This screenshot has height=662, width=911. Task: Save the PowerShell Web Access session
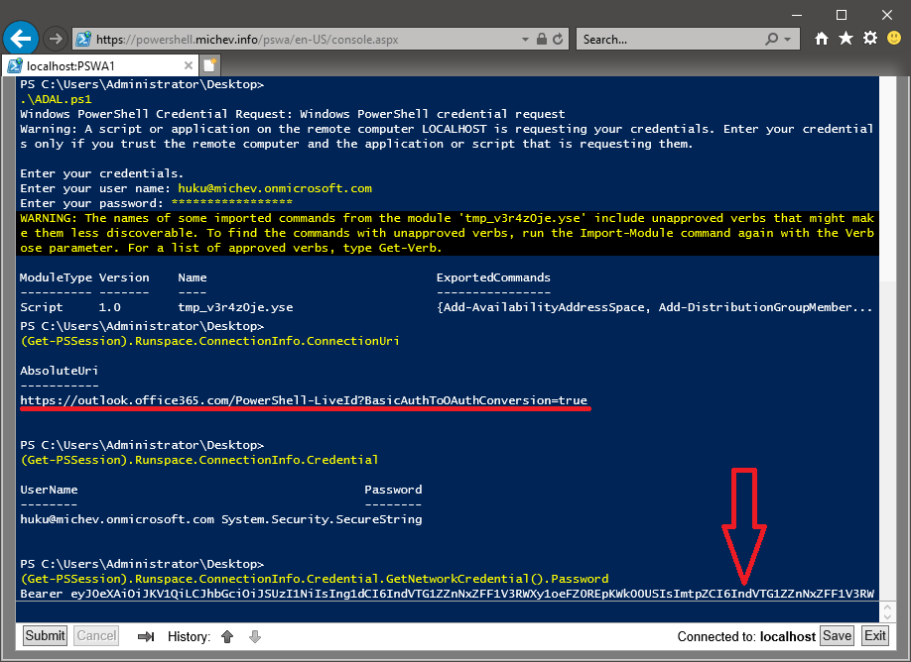tap(837, 635)
